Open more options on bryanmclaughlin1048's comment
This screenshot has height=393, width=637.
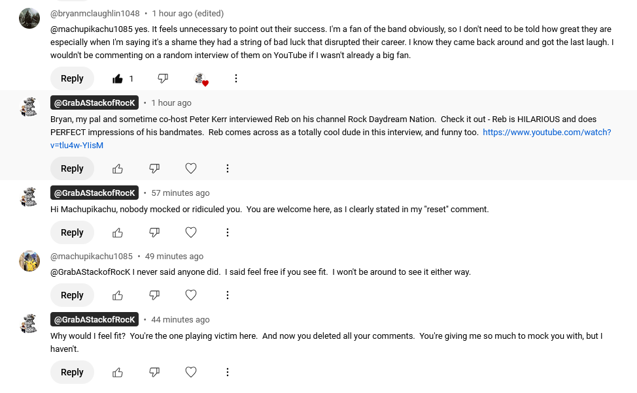[x=236, y=78]
